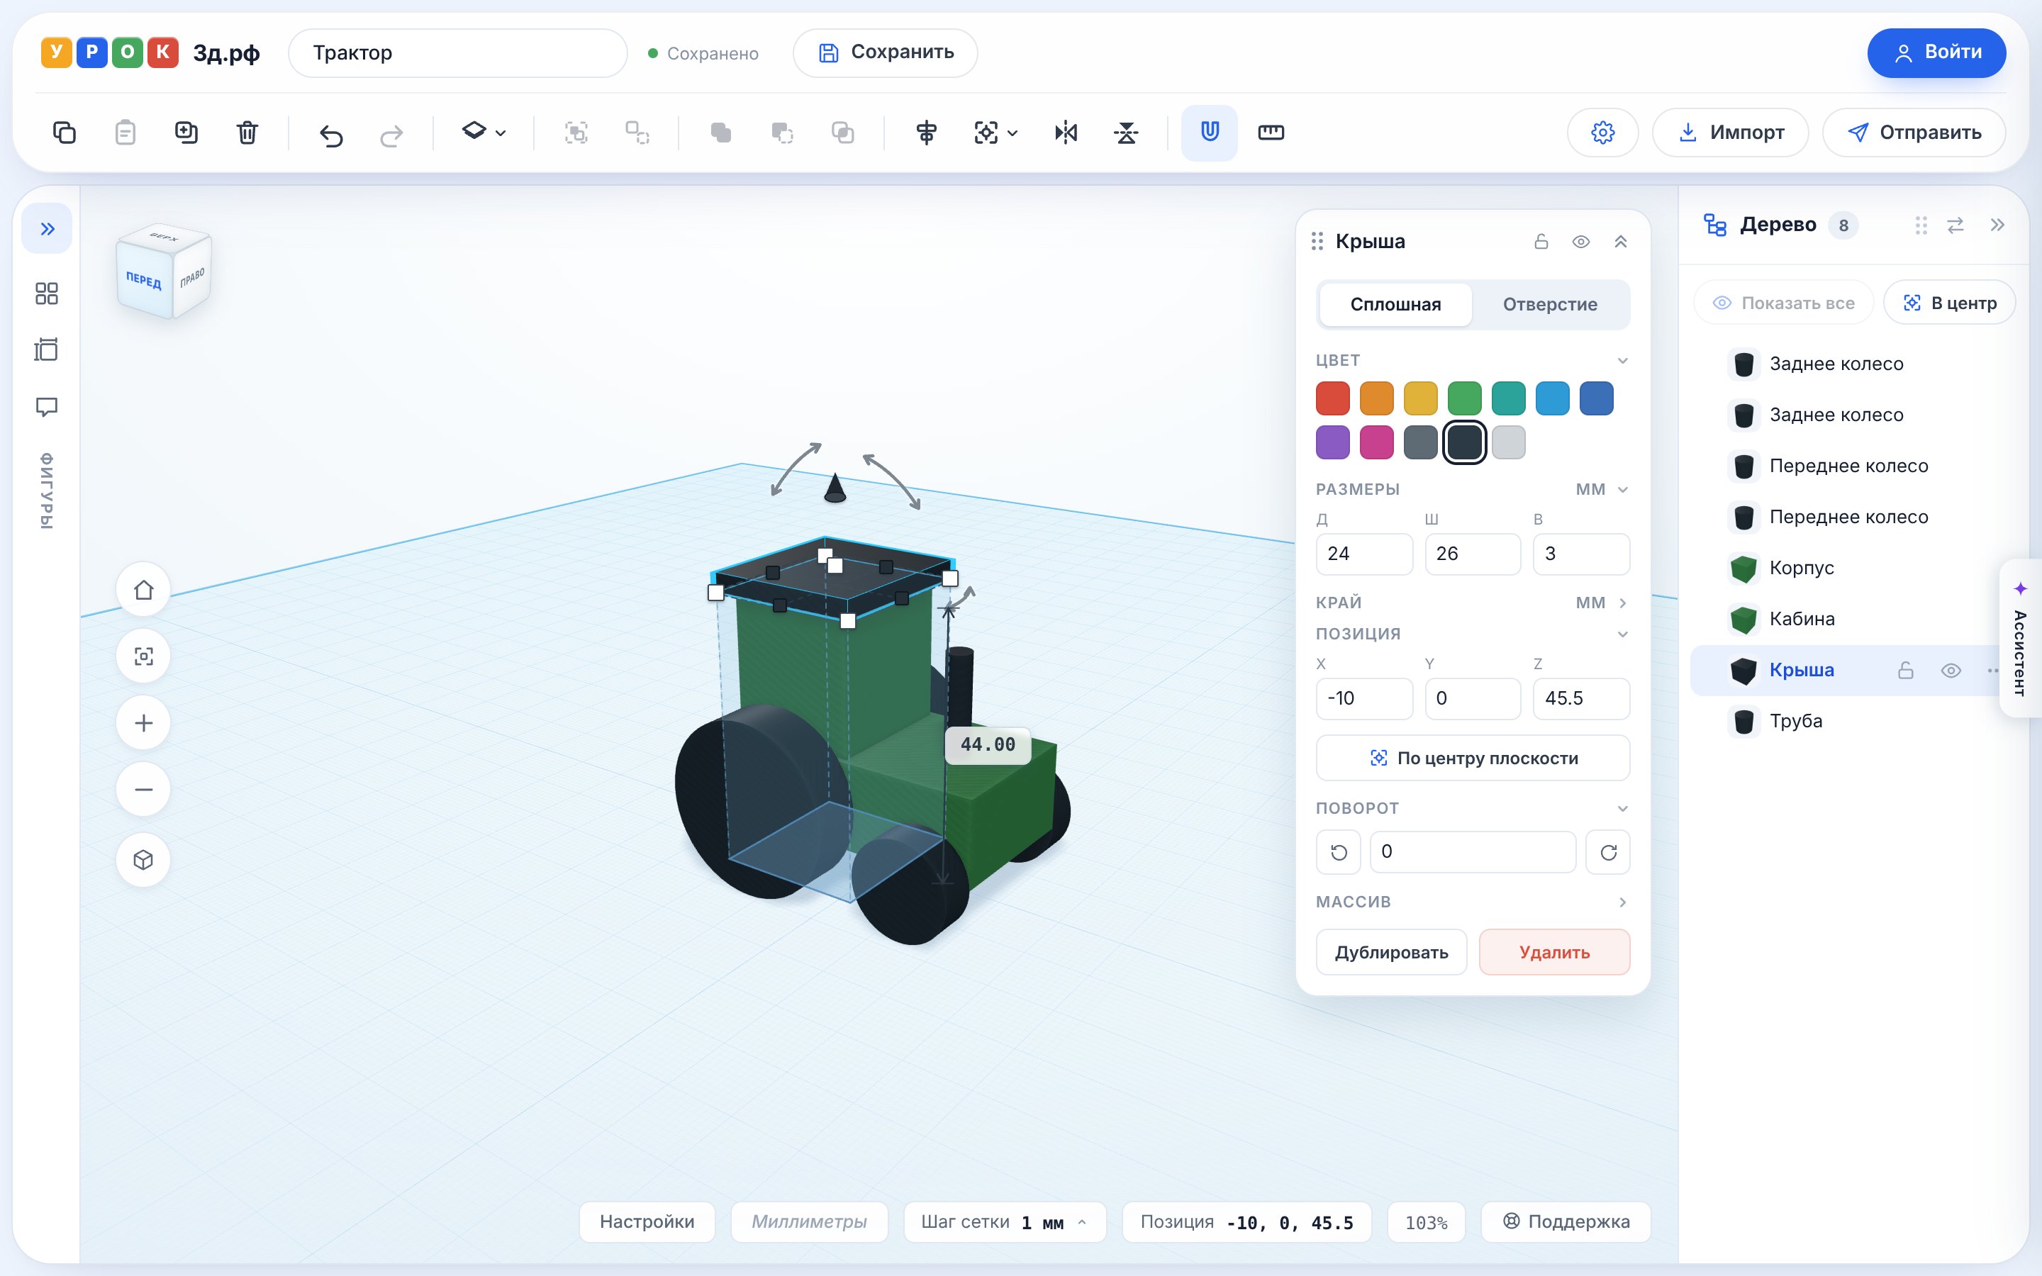Open the Ассистент side tab
The height and width of the screenshot is (1276, 2042).
point(2020,639)
